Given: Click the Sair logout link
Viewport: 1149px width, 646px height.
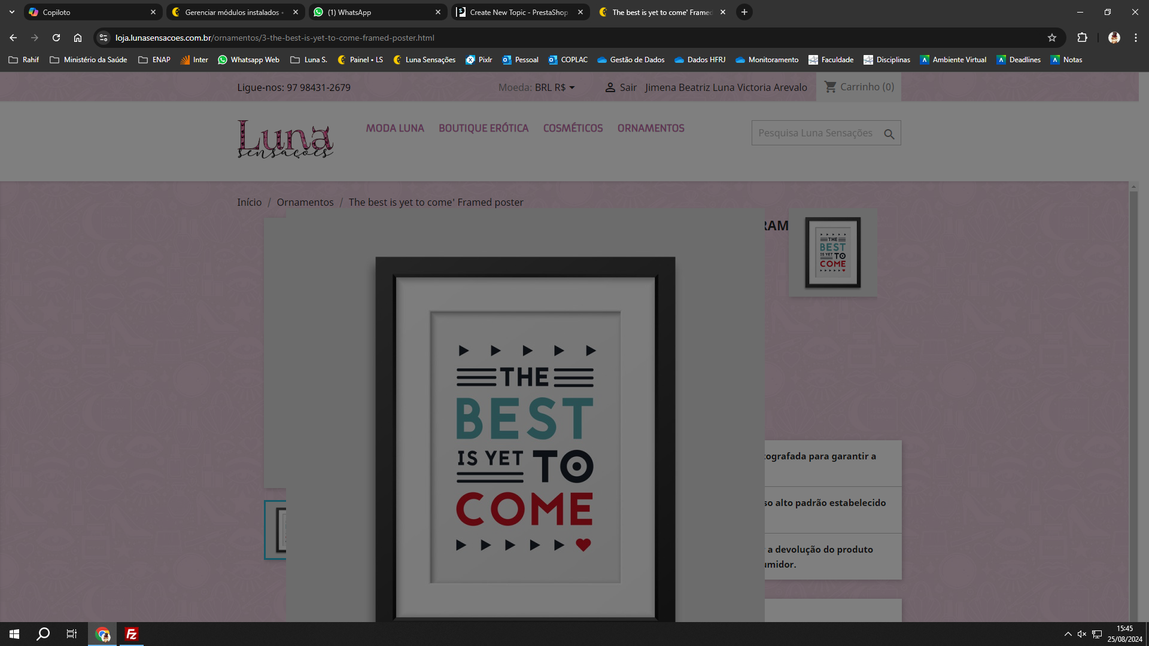Looking at the screenshot, I should 628,87.
